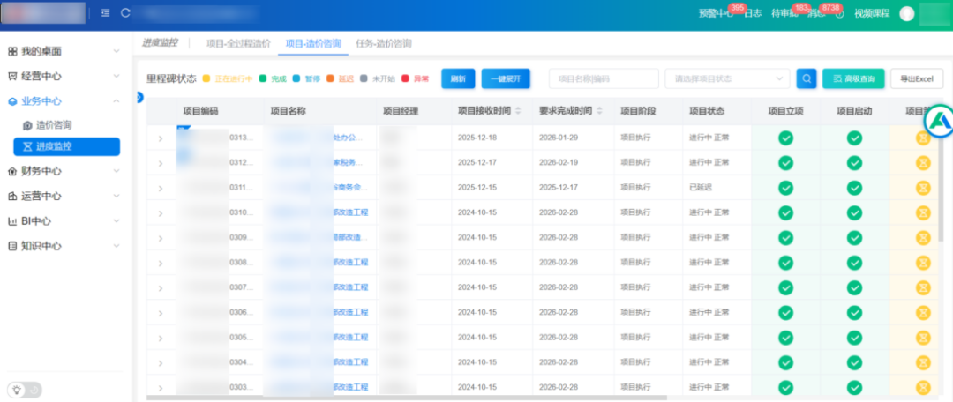
Task: Toggle the light/dark theme switch
Action: click(24, 390)
